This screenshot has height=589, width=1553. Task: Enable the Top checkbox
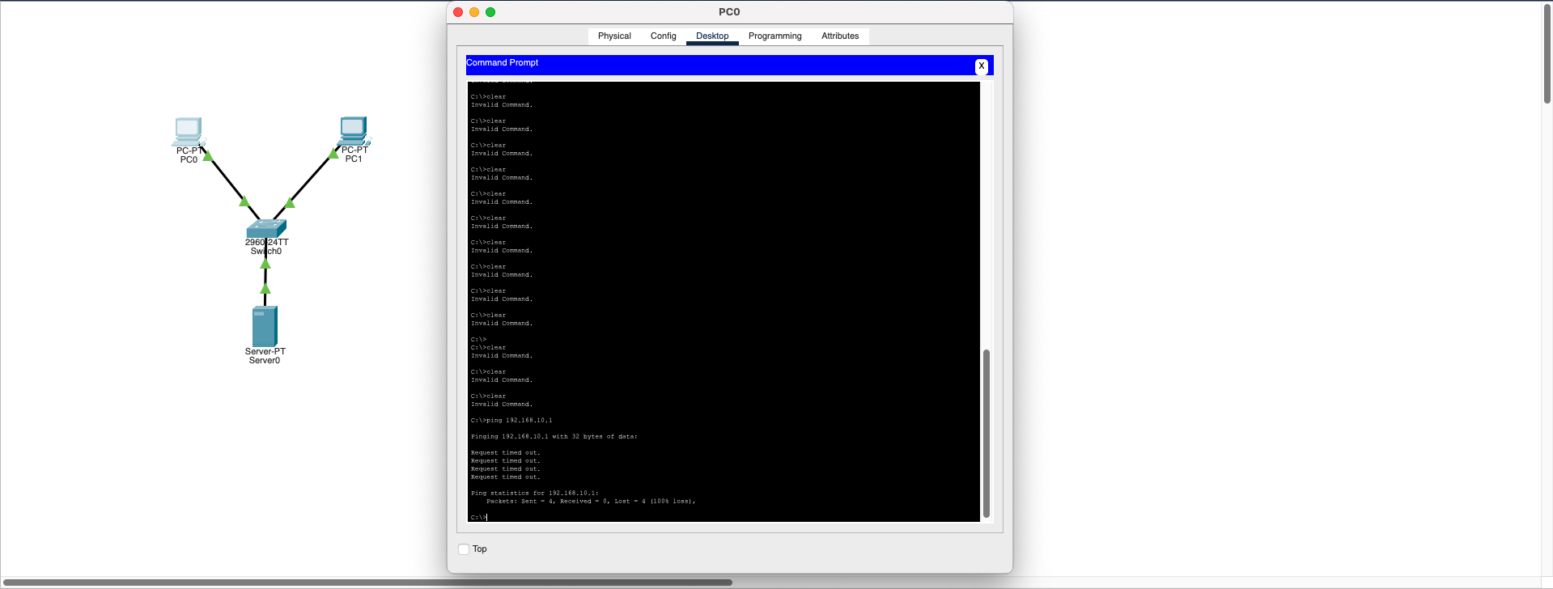point(464,549)
